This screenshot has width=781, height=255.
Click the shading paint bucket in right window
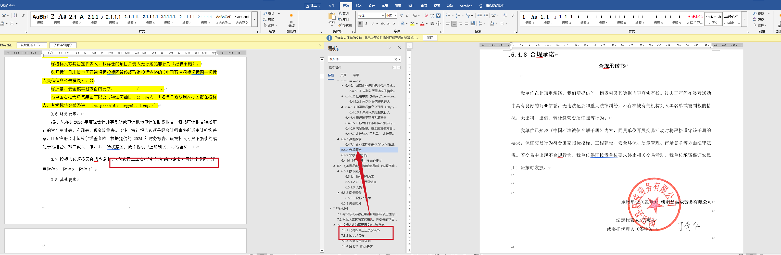coord(492,23)
